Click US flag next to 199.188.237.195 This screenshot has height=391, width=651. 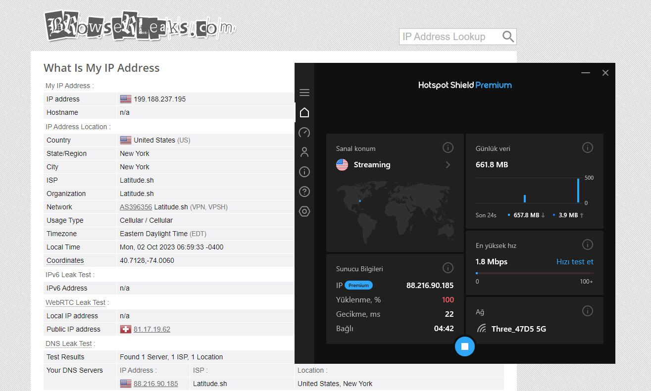pos(126,99)
